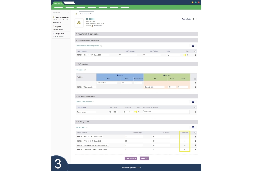
Task: Click the Observation sur la panne text field
Action: click(166, 112)
